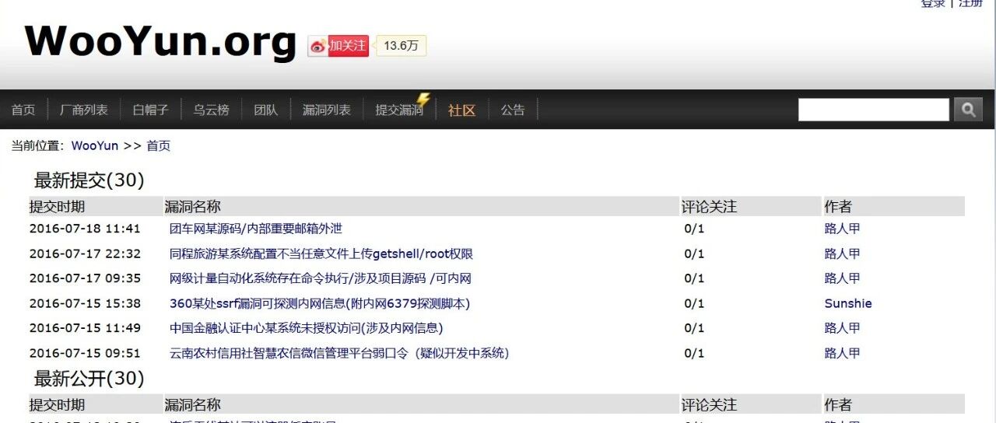The height and width of the screenshot is (423, 996).
Task: Click the 13.6万 follower count badge
Action: click(x=402, y=46)
